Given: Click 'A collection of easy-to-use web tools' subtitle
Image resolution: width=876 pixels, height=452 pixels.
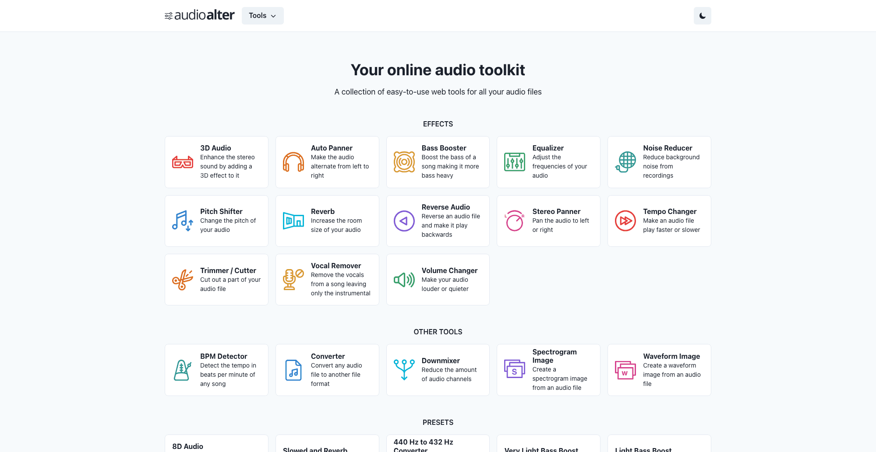Looking at the screenshot, I should pyautogui.click(x=438, y=92).
